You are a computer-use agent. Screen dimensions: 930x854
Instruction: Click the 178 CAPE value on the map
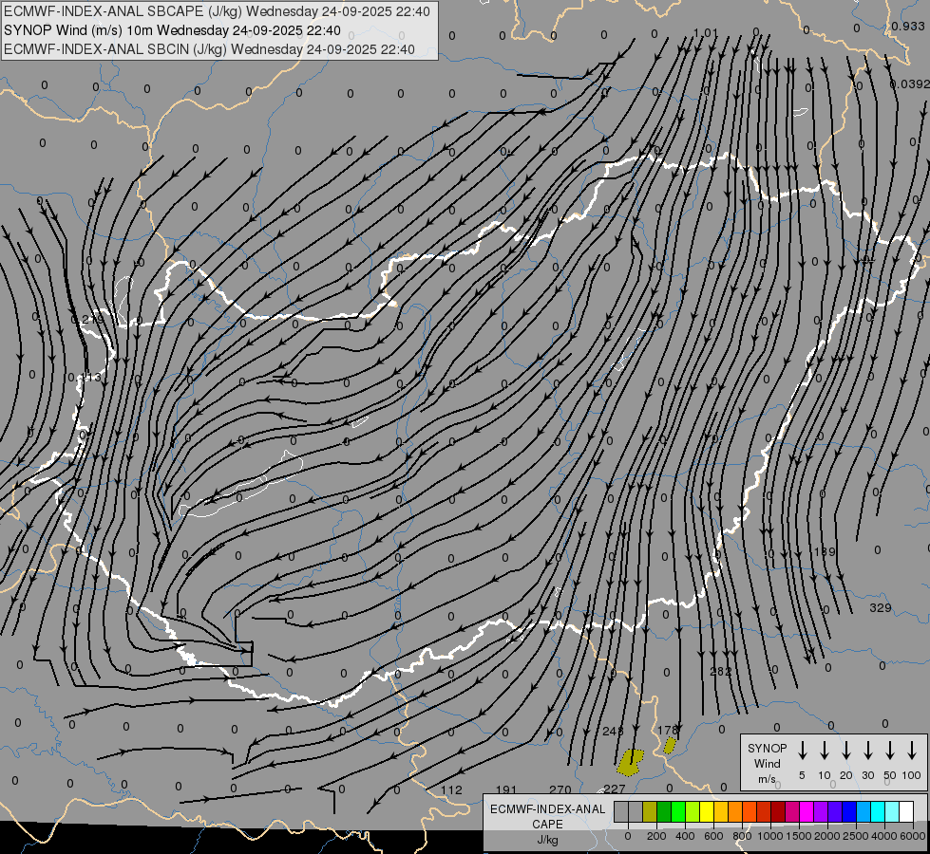coord(668,730)
